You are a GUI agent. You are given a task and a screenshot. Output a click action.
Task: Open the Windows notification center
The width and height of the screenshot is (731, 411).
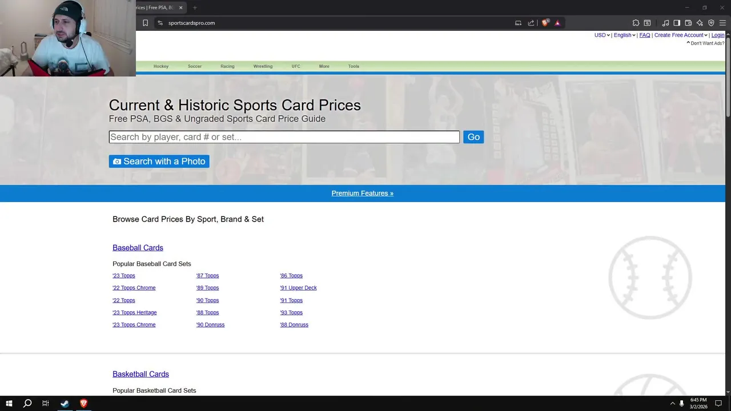719,404
